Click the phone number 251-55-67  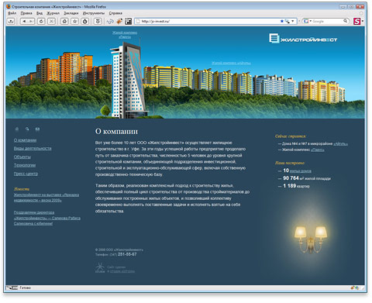click(127, 254)
